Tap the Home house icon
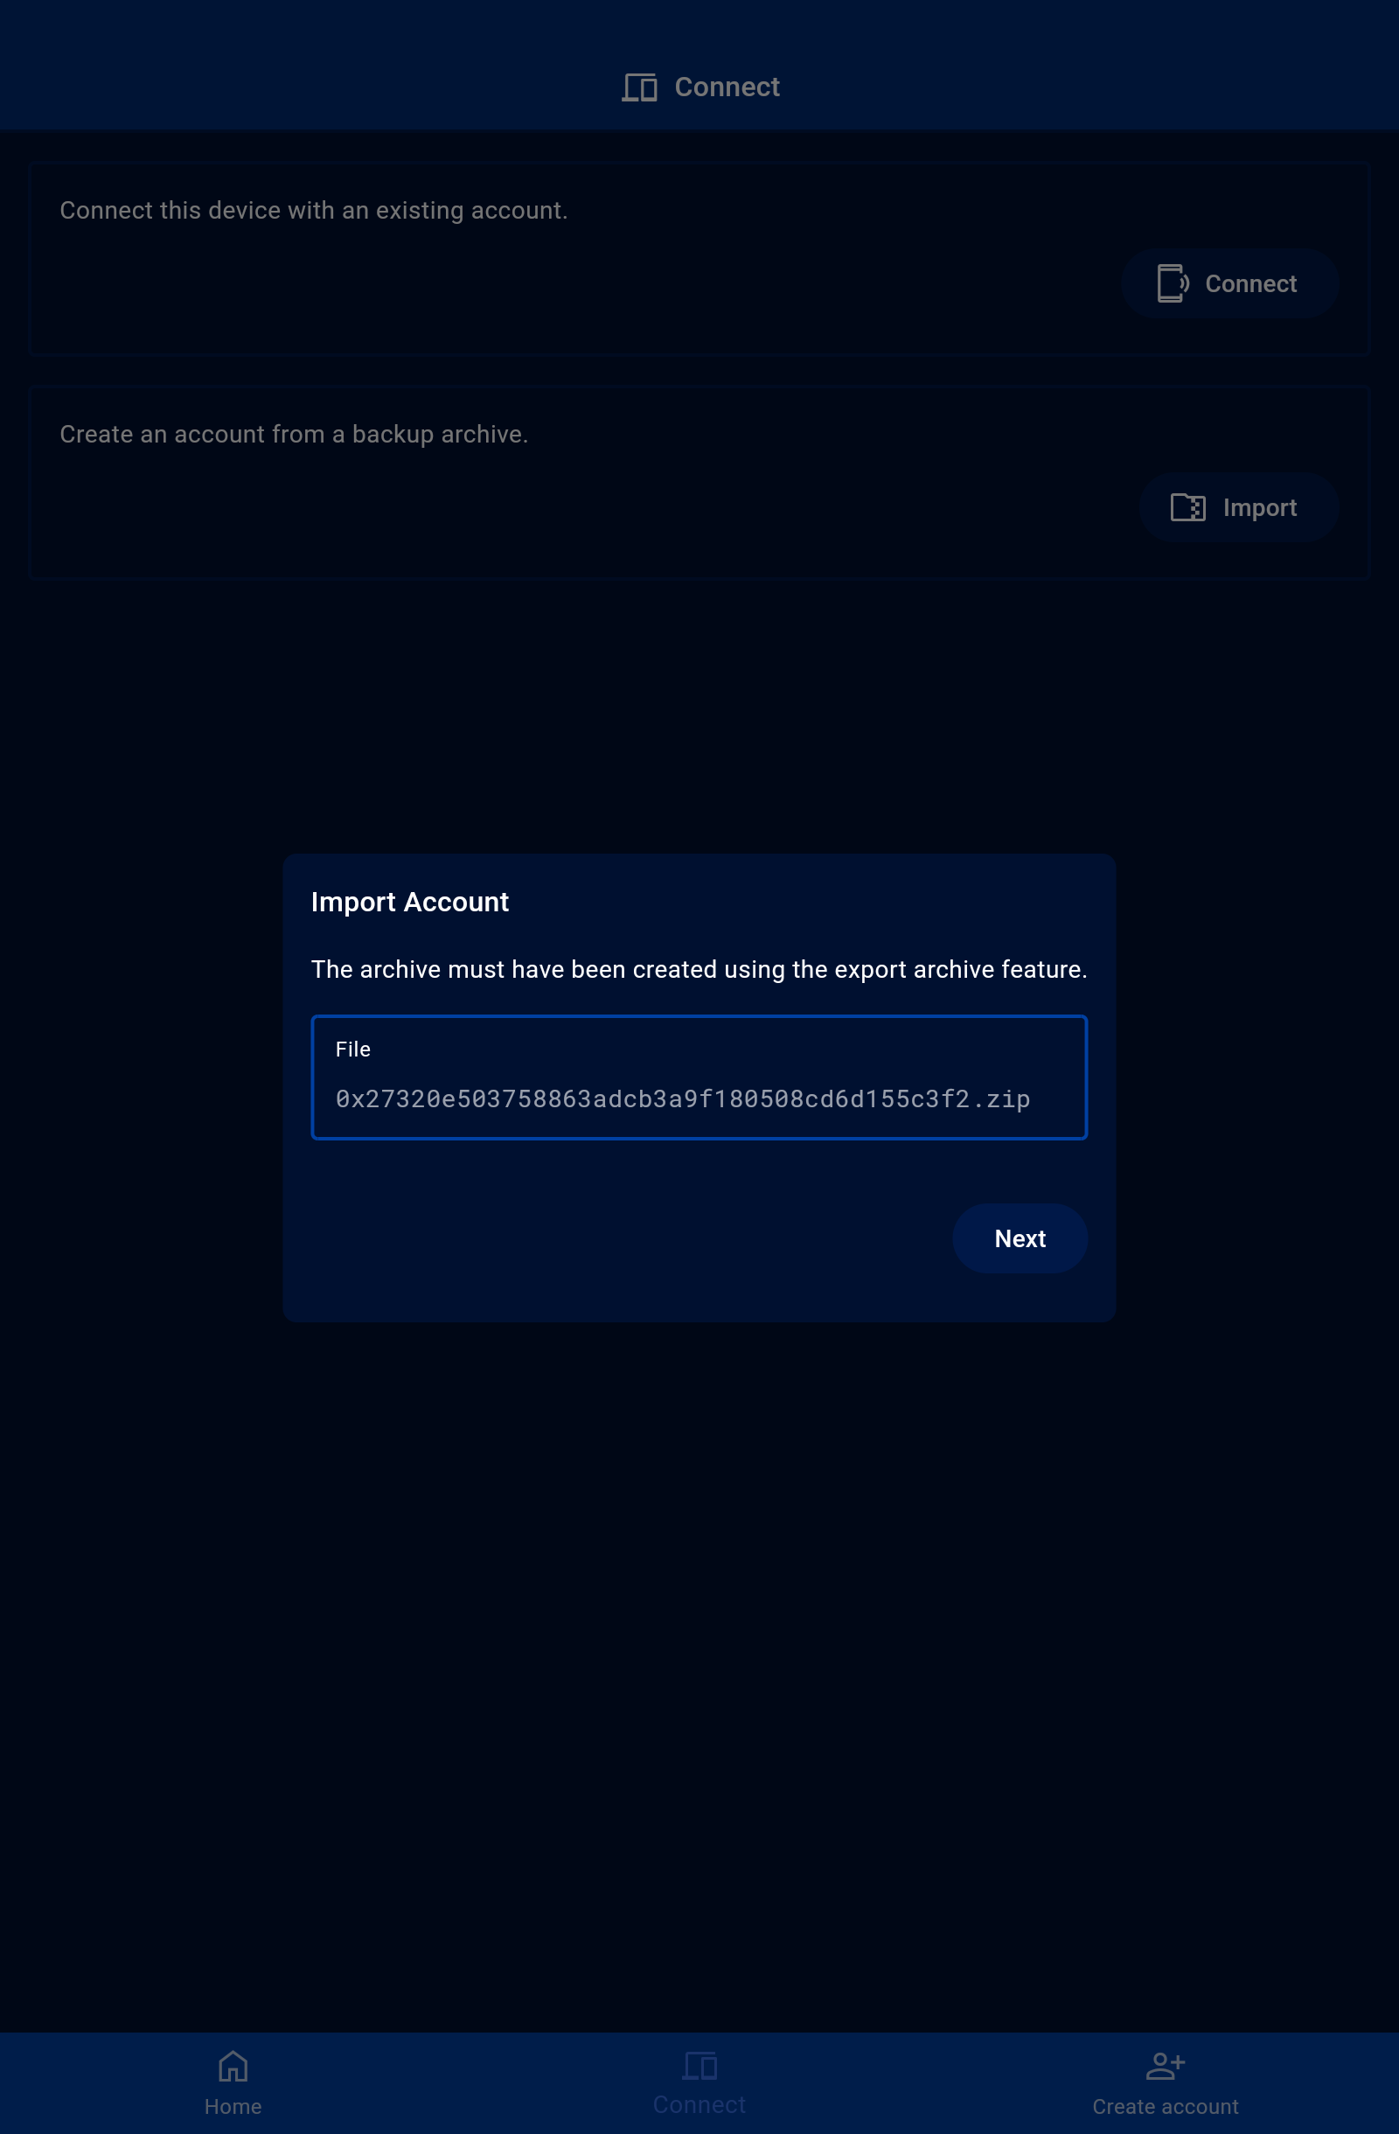This screenshot has width=1399, height=2134. click(x=233, y=2066)
